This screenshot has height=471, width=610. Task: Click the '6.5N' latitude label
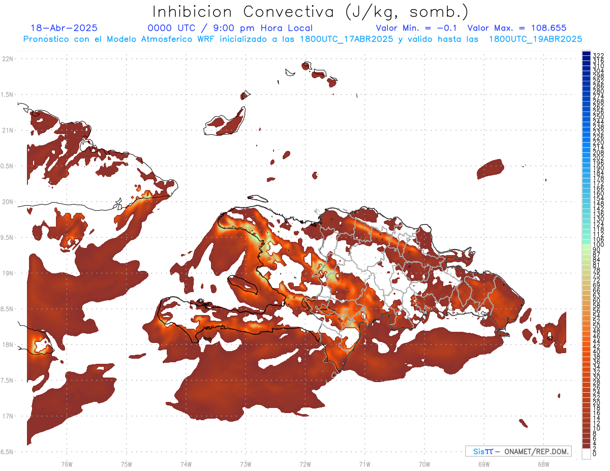click(7, 452)
